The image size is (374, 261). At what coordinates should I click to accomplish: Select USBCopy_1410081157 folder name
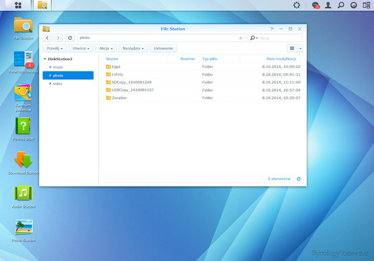point(133,90)
